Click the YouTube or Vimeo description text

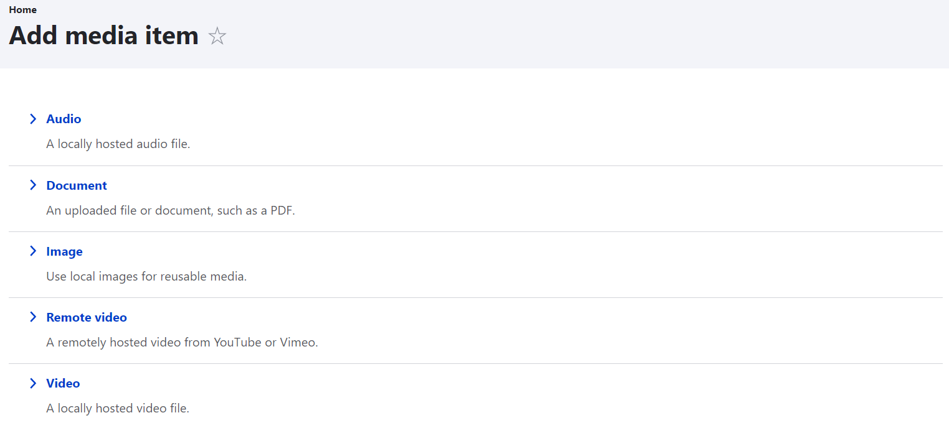tap(182, 342)
